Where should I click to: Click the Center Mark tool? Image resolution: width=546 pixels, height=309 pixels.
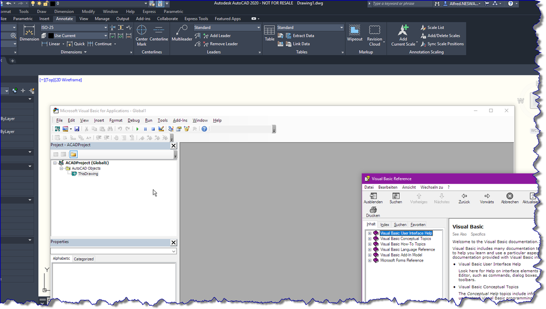141,36
